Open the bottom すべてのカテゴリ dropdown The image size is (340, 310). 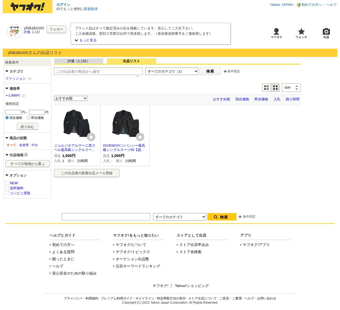(x=180, y=217)
